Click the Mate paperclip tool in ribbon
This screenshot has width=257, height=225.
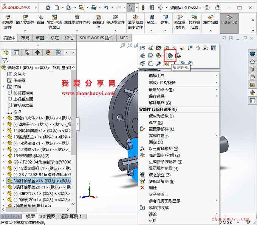[40, 20]
